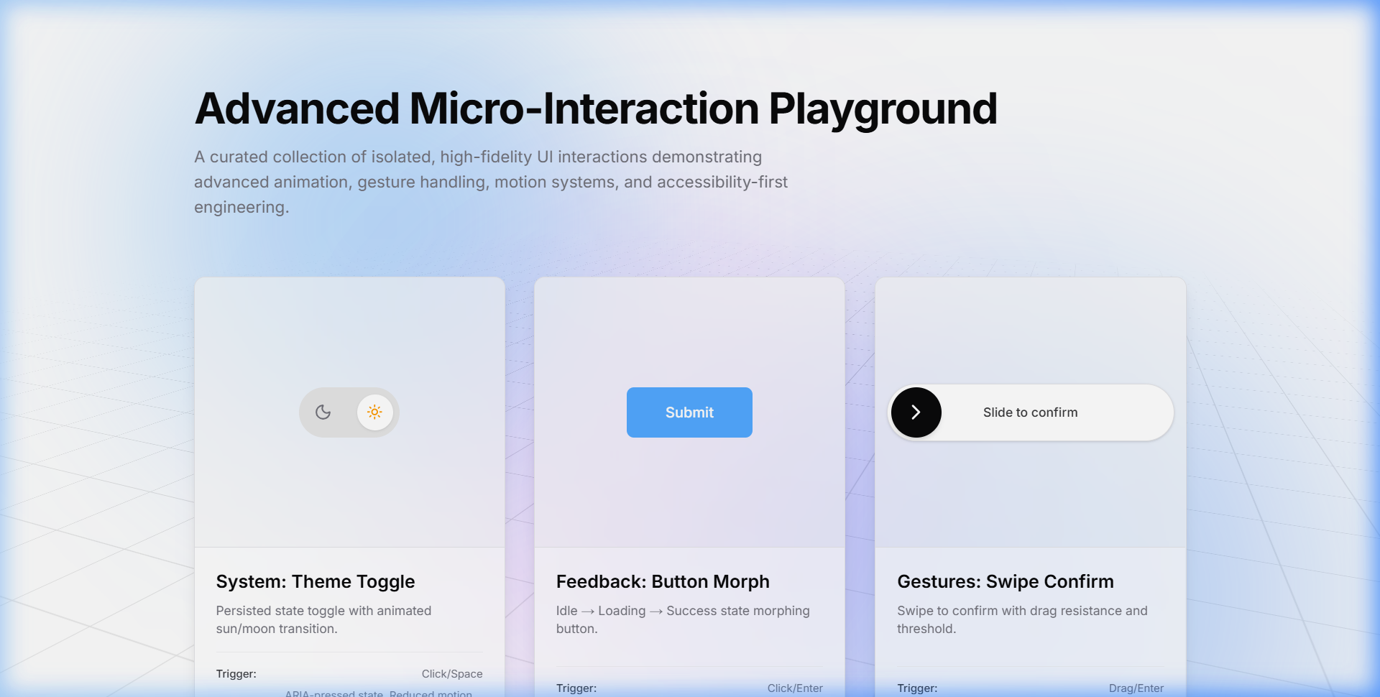Click 'Trigger:' label in Button Morph card
This screenshot has height=697, width=1380.
[576, 688]
